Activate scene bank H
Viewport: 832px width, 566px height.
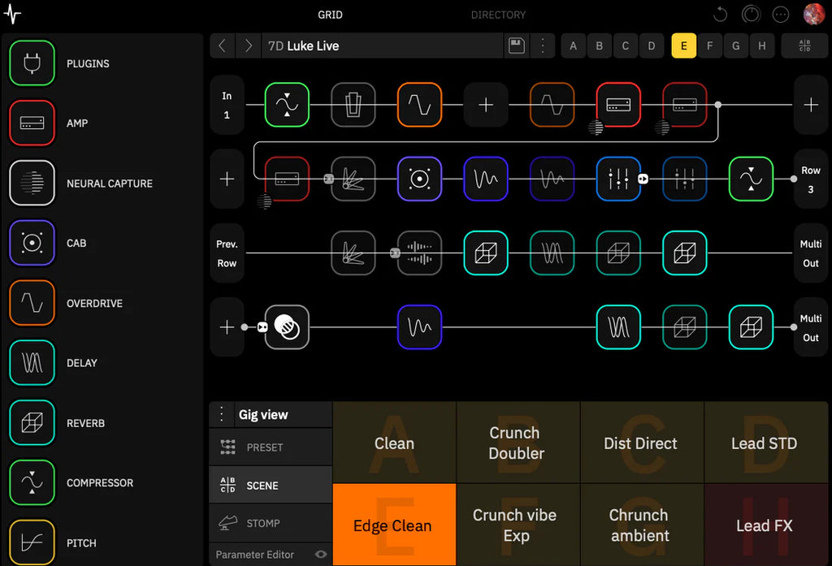762,45
